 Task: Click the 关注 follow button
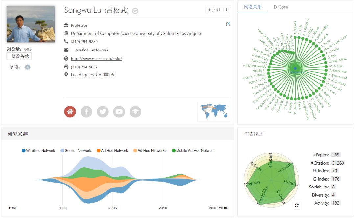click(218, 10)
